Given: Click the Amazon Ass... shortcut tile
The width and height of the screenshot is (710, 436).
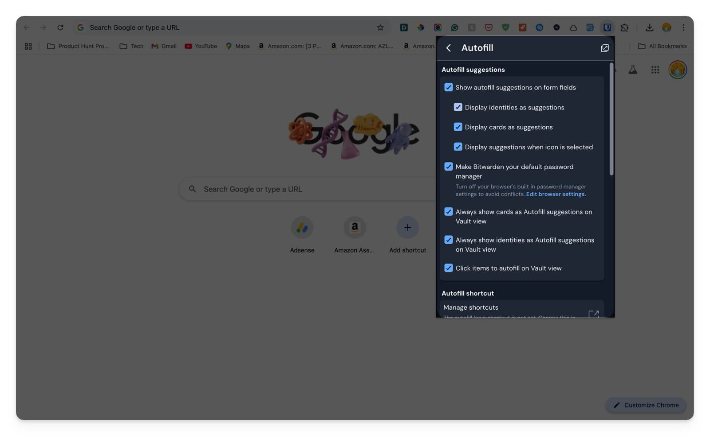Looking at the screenshot, I should (x=354, y=235).
